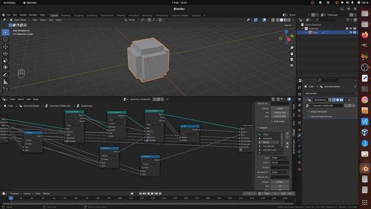Open Blender from the Ubuntu dock
371x209 pixels.
(365, 168)
